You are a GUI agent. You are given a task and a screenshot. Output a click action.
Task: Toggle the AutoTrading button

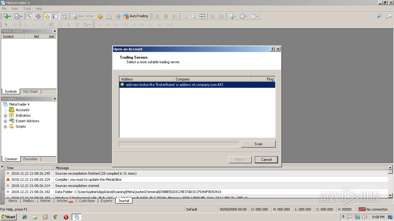[136, 16]
